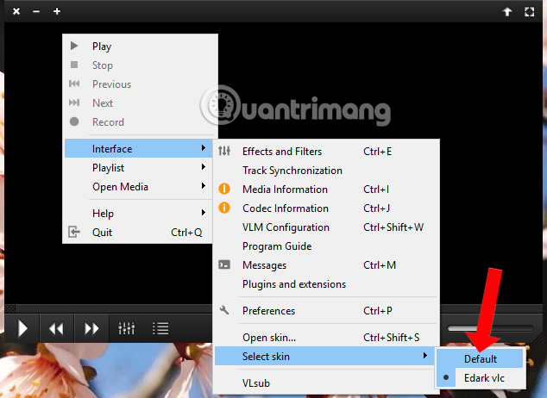The height and width of the screenshot is (398, 547).
Task: Choose Open skin... entry
Action: pyautogui.click(x=326, y=338)
